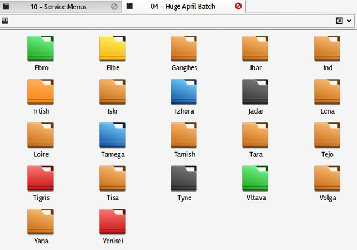Open the dark gray Tyne folder
Screen dimensions: 357x250
point(184,179)
